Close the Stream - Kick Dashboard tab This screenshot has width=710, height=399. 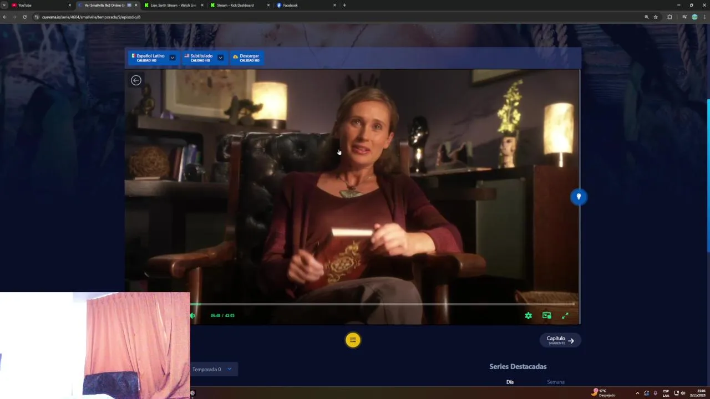tap(268, 5)
